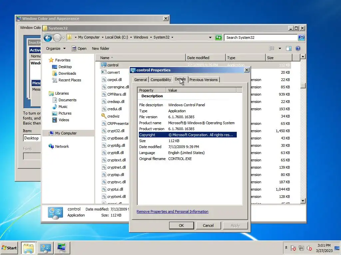
Task: Click file list scrollbar down arrow
Action: [x=303, y=201]
